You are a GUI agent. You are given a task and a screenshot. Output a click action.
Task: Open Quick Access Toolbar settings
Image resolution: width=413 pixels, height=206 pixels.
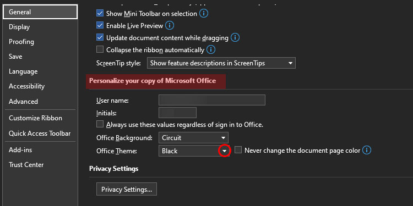click(x=40, y=133)
